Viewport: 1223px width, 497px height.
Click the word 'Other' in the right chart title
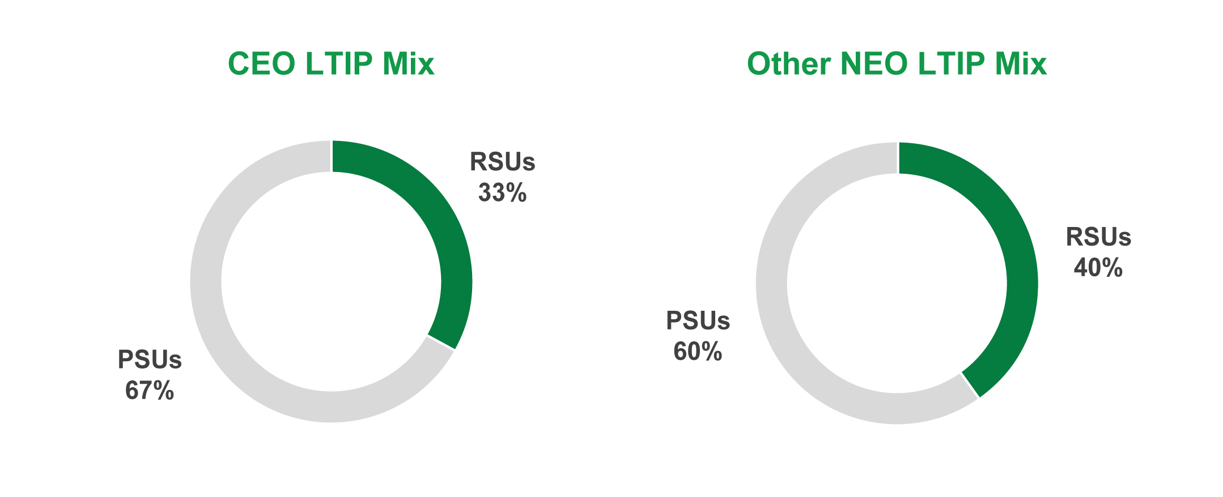click(x=789, y=63)
